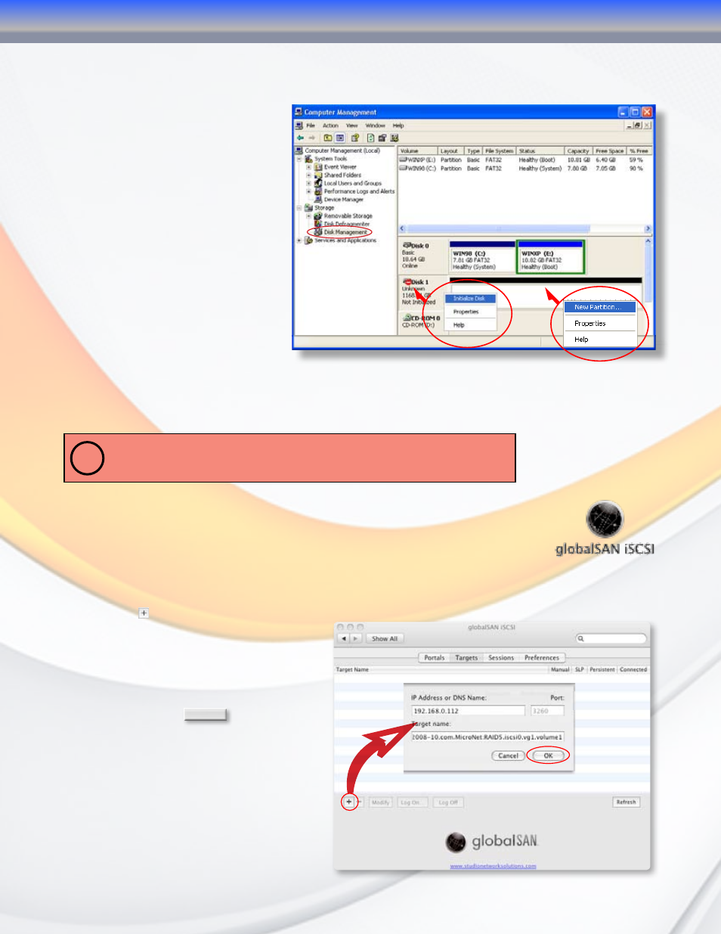Click the small plus icon in the instructions
The width and height of the screenshot is (721, 934).
144,613
